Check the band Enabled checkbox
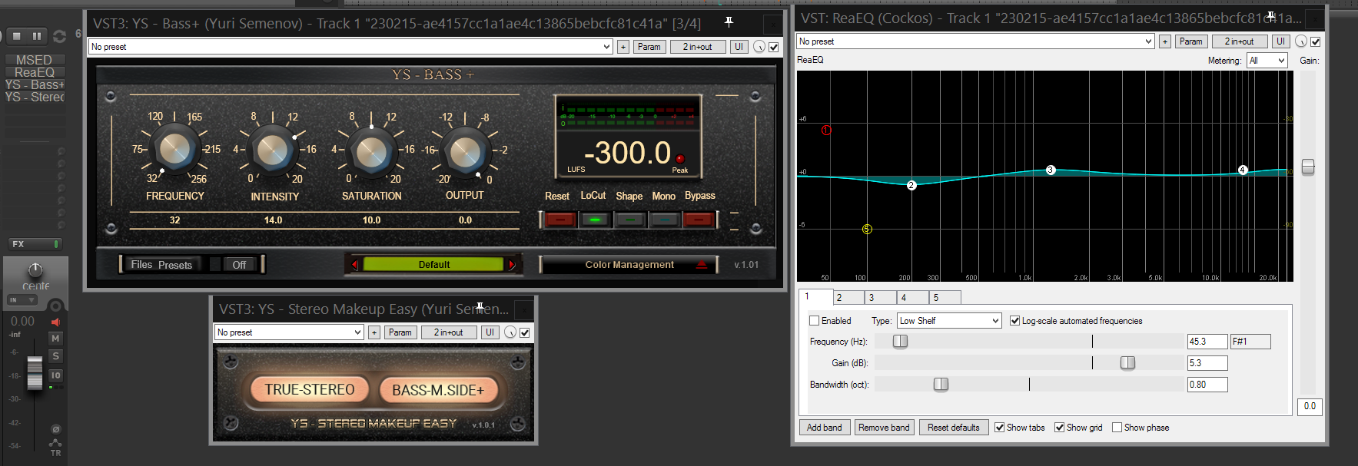The image size is (1358, 466). (x=815, y=321)
